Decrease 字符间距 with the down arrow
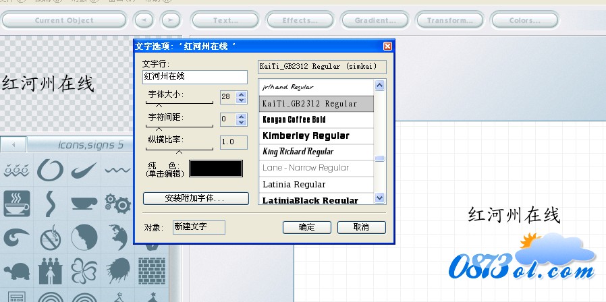This screenshot has width=606, height=302. click(x=242, y=123)
